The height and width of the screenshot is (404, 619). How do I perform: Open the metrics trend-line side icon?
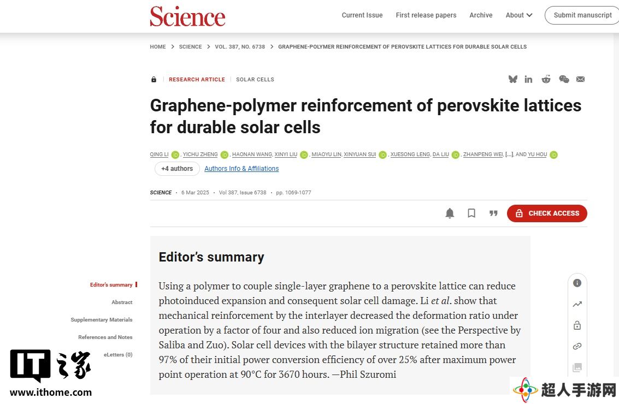577,304
